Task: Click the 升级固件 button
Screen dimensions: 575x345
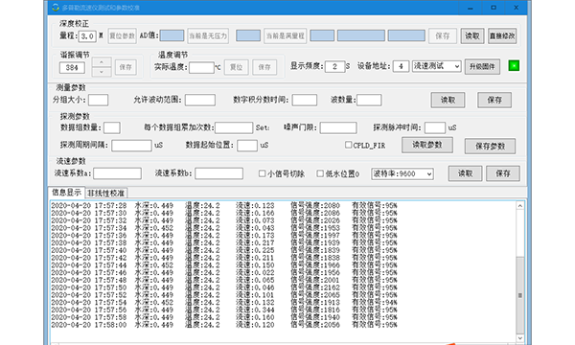Action: (482, 67)
